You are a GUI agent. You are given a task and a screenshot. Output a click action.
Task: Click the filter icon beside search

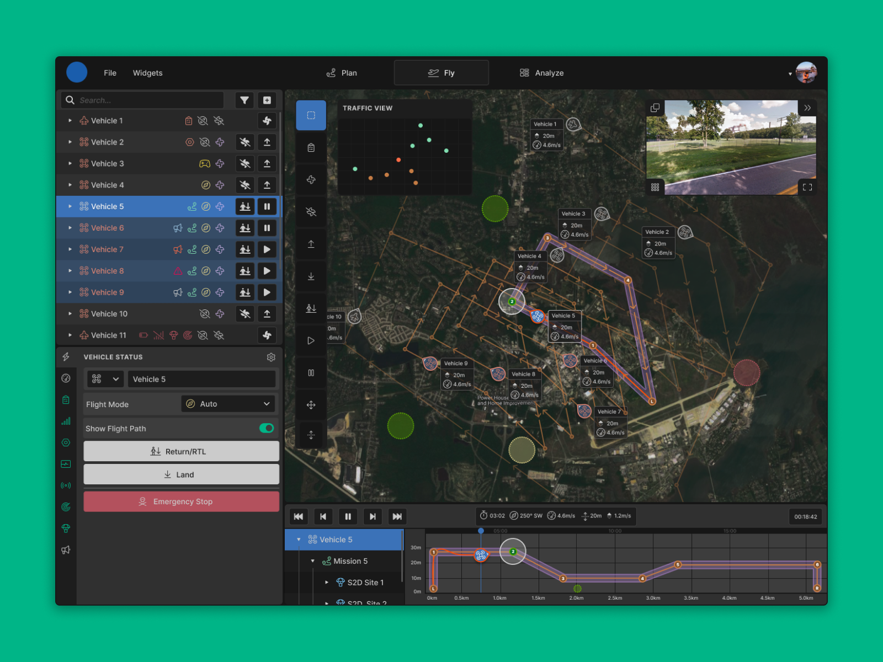(x=244, y=100)
